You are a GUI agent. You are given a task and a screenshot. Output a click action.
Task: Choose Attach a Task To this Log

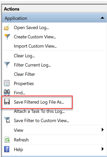click(x=39, y=111)
